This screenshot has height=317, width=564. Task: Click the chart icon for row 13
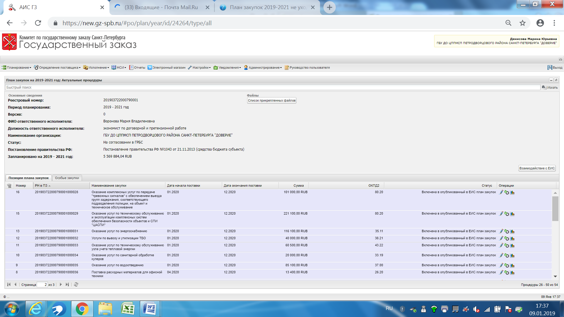(x=512, y=231)
